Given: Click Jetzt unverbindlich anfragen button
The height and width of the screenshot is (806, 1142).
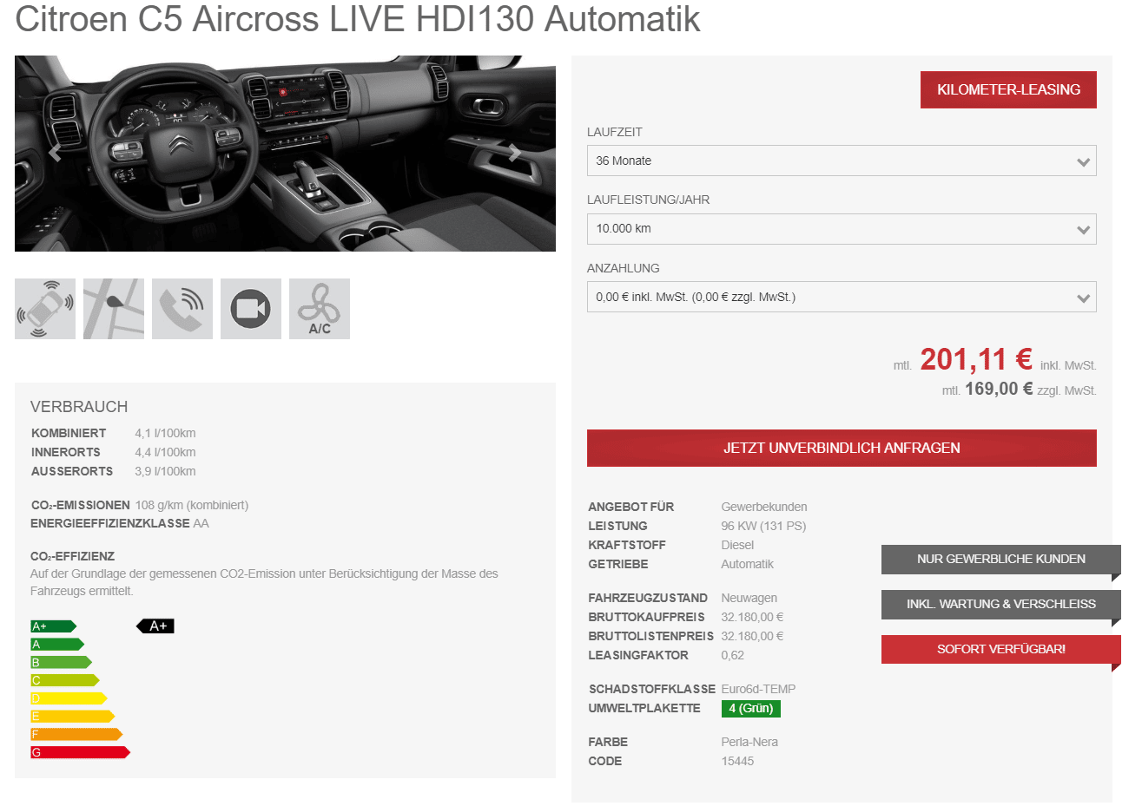Looking at the screenshot, I should 842,448.
